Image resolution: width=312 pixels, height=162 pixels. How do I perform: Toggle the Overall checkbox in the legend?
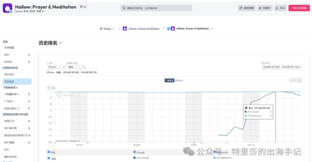coord(134,152)
